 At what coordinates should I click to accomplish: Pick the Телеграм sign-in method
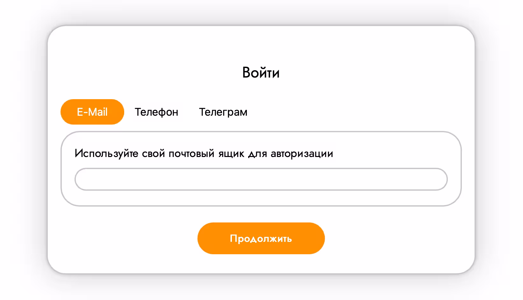tap(223, 112)
